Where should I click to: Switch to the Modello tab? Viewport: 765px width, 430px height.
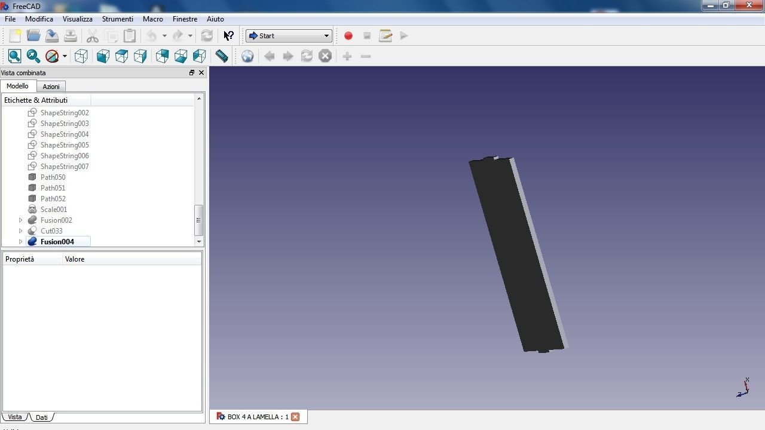[x=17, y=86]
